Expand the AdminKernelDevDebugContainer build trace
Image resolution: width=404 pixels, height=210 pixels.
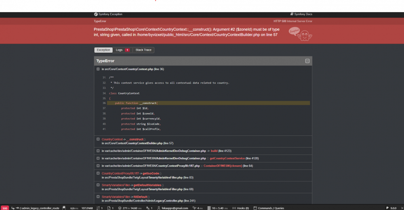click(98, 151)
